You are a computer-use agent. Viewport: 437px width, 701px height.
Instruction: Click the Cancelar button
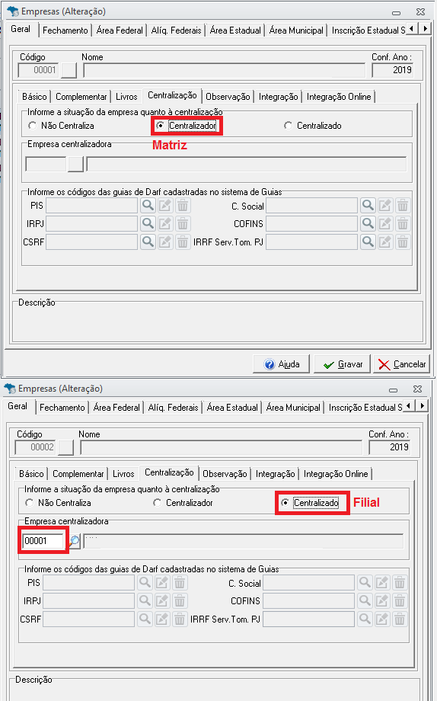click(x=402, y=364)
